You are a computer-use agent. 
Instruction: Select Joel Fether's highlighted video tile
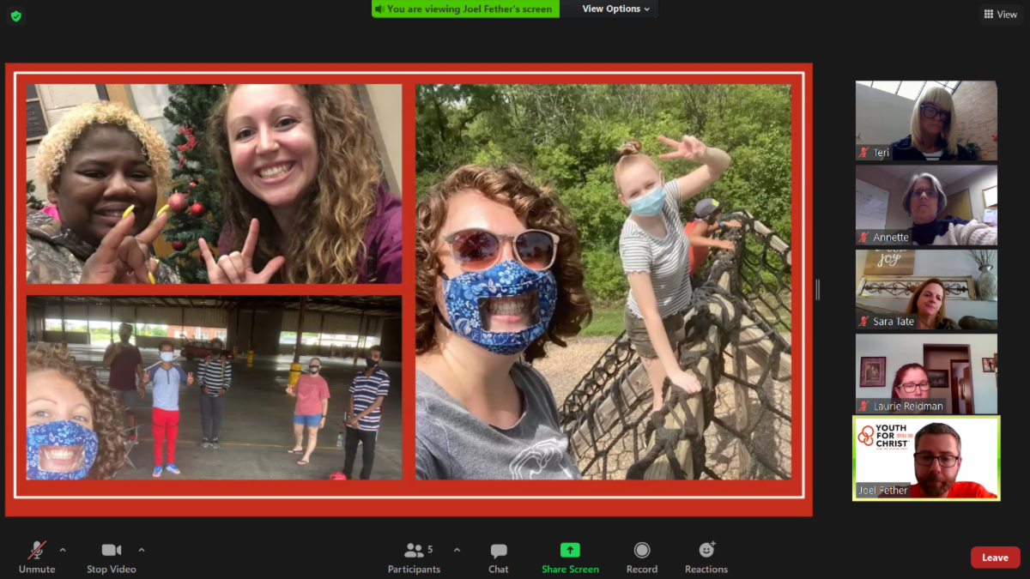tap(926, 458)
